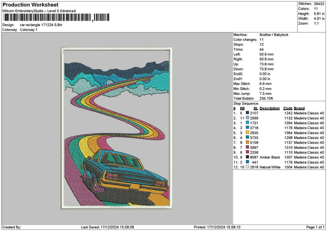Screen dimensions: 327x231
Task: Click the yellow swatch beside 2635
Action: tap(247, 132)
